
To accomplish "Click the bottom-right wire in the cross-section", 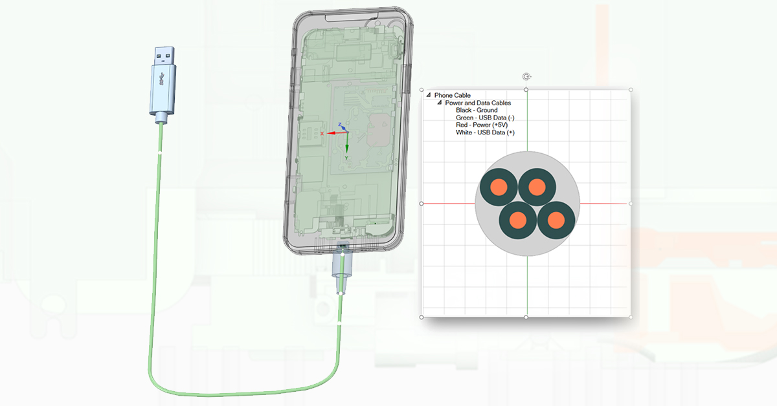I will click(x=557, y=220).
